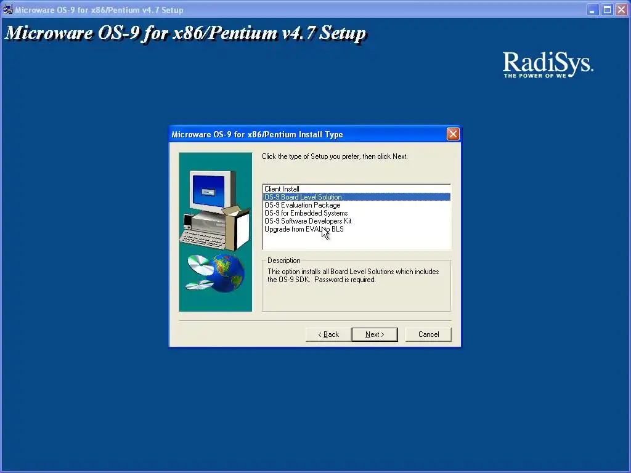The height and width of the screenshot is (473, 631).
Task: Click the globe and CDs graphic
Action: (215, 273)
